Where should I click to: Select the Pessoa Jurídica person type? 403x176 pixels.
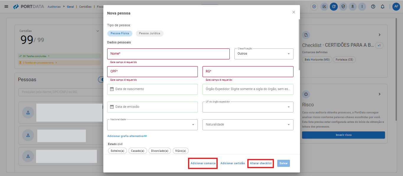click(x=149, y=33)
